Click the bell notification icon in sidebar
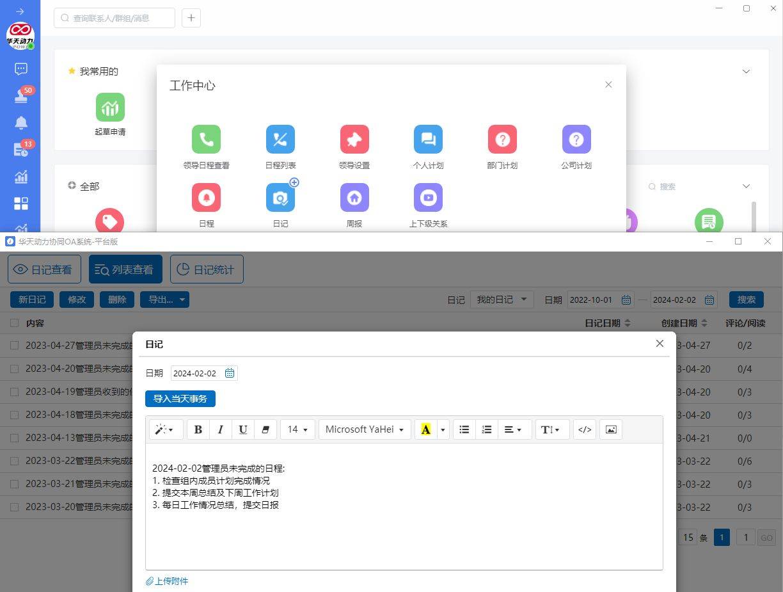 click(x=21, y=123)
